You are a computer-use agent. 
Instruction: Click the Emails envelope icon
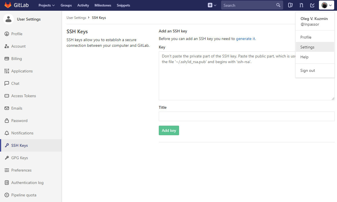7,108
